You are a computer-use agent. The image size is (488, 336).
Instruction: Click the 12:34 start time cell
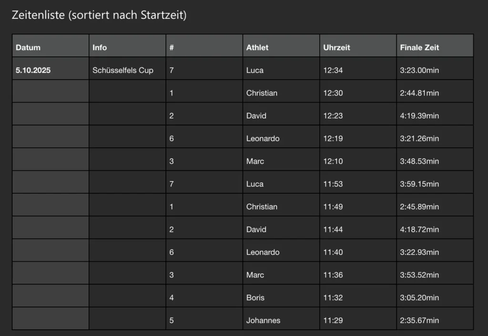(x=333, y=71)
